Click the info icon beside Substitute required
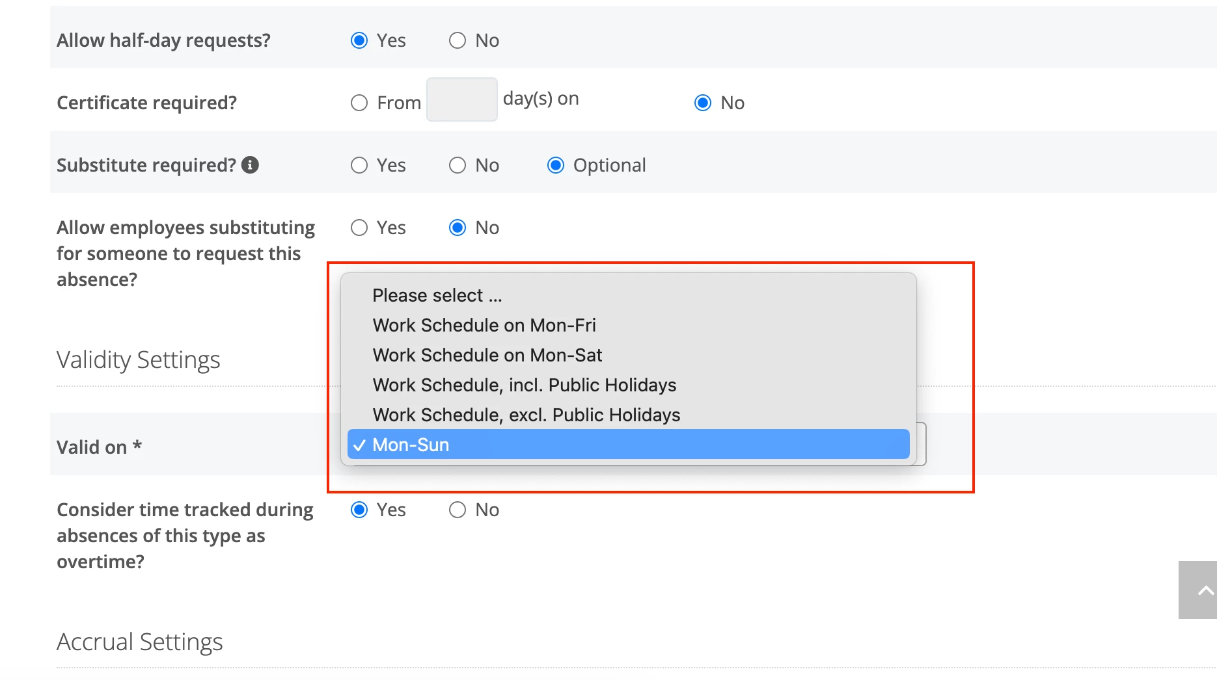 click(x=250, y=165)
